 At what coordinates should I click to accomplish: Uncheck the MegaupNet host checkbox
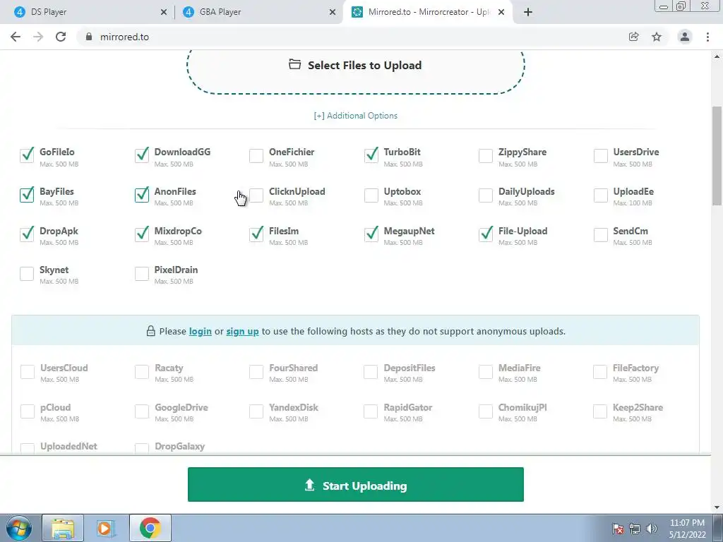click(371, 234)
